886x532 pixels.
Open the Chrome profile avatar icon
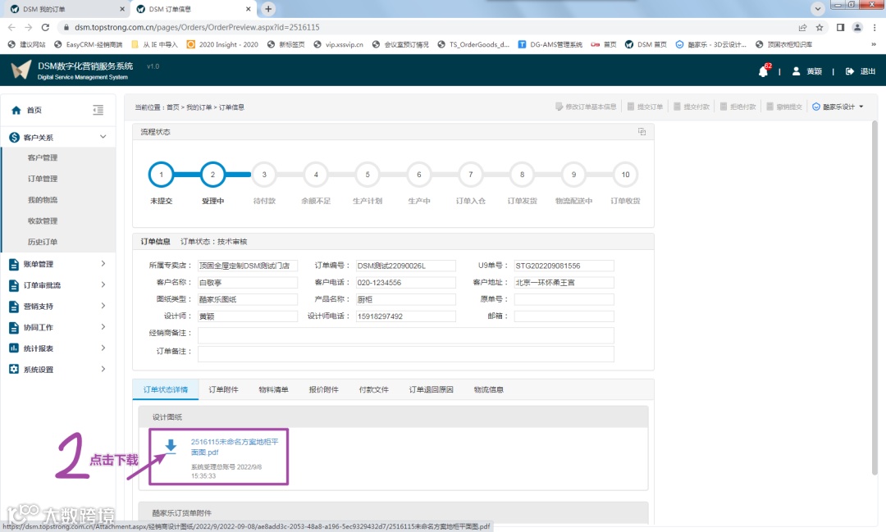click(x=857, y=27)
